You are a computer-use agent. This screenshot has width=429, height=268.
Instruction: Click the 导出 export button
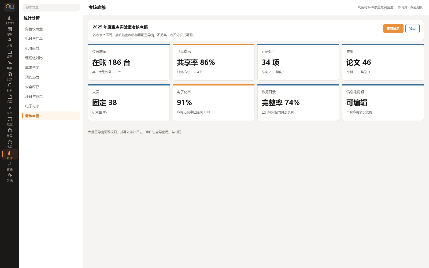coord(412,28)
